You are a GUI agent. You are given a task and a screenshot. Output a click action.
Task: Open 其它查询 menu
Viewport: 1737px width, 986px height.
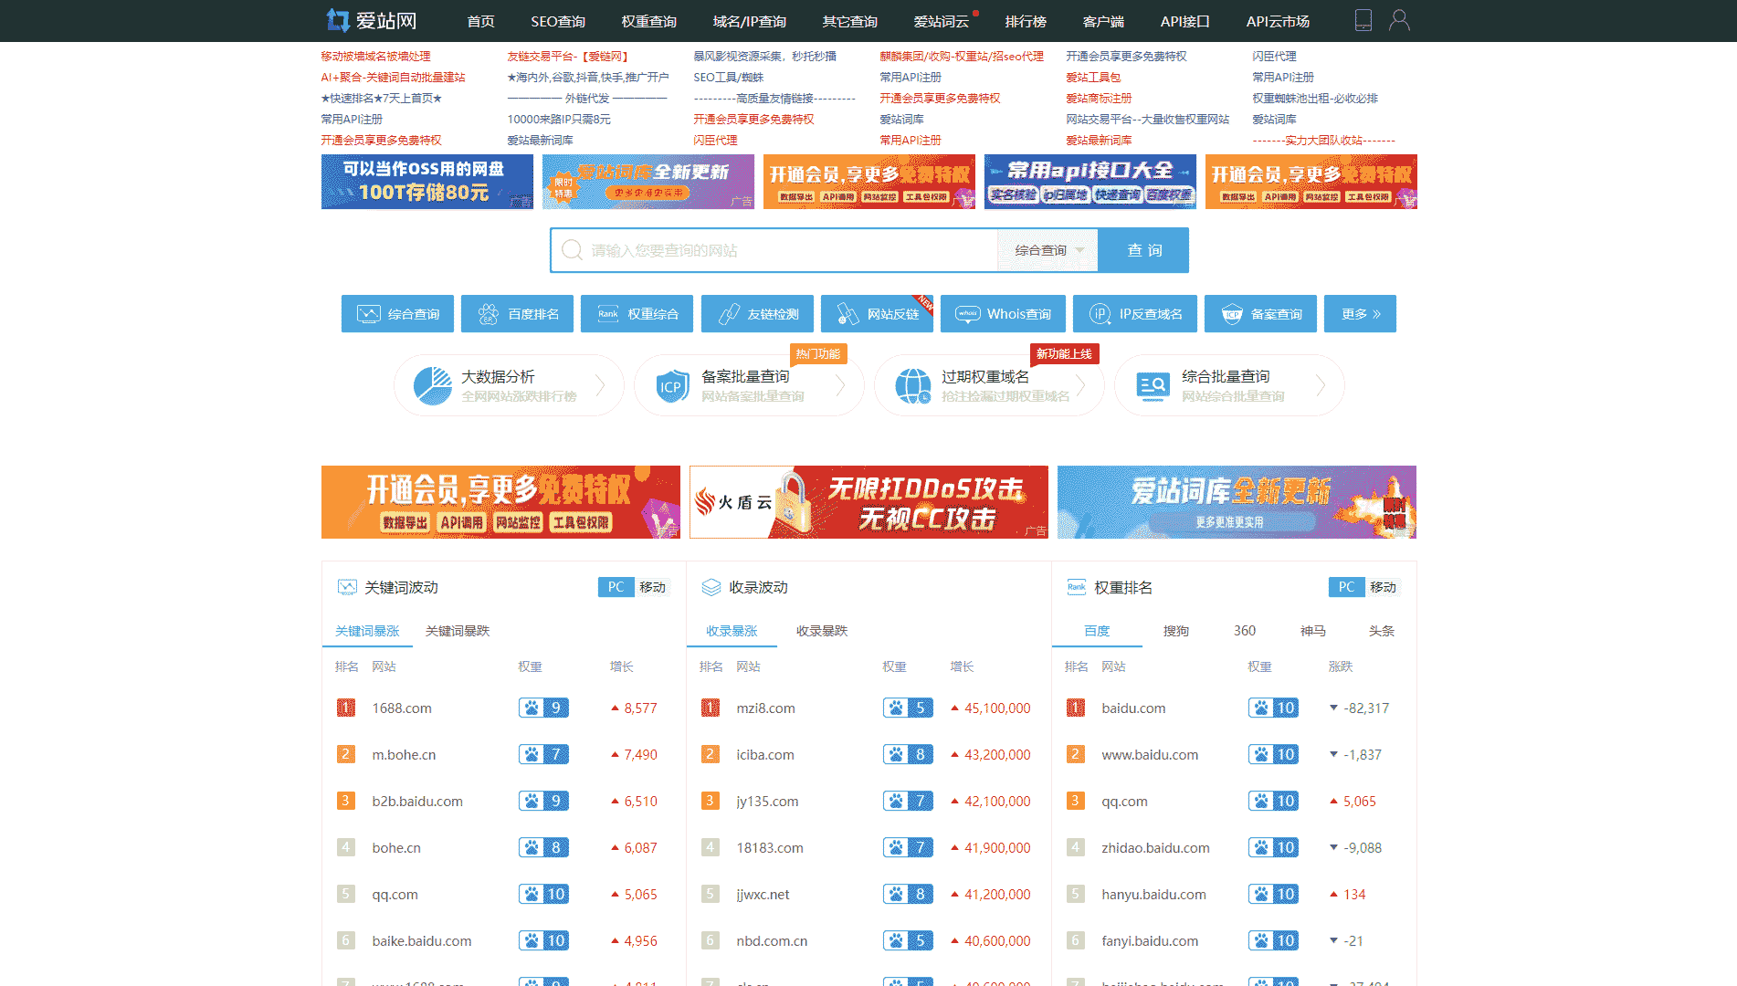coord(850,21)
